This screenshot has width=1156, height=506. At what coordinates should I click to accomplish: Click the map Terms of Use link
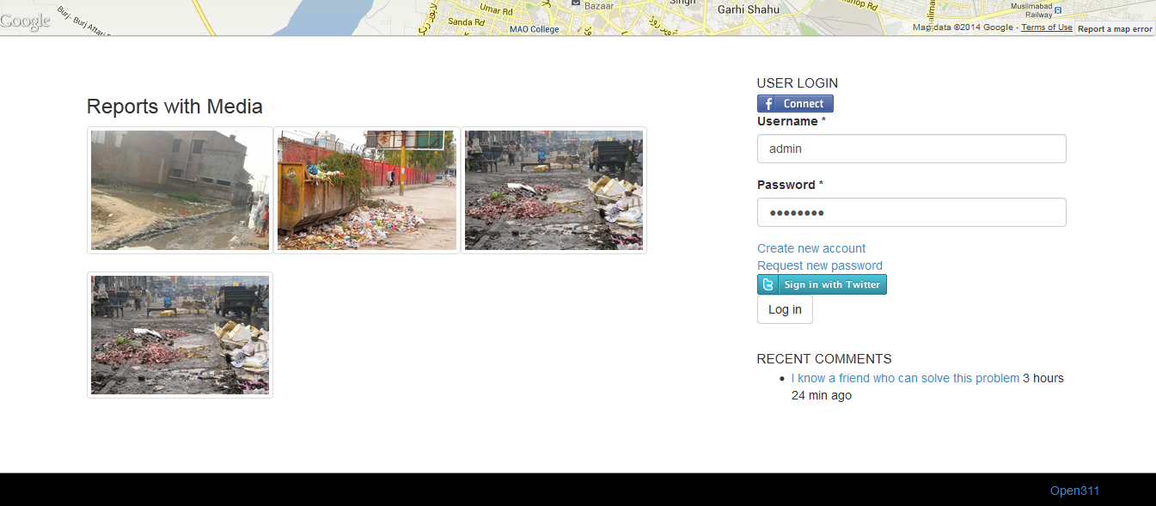tap(1047, 27)
